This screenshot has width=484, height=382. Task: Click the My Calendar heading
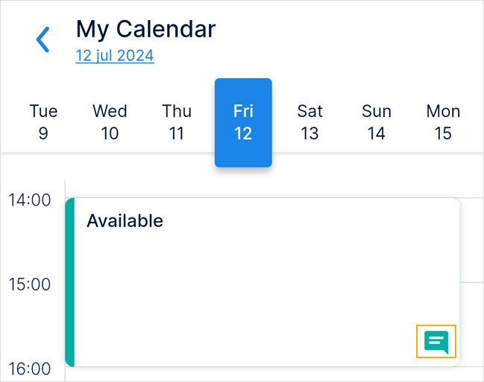coord(146,29)
